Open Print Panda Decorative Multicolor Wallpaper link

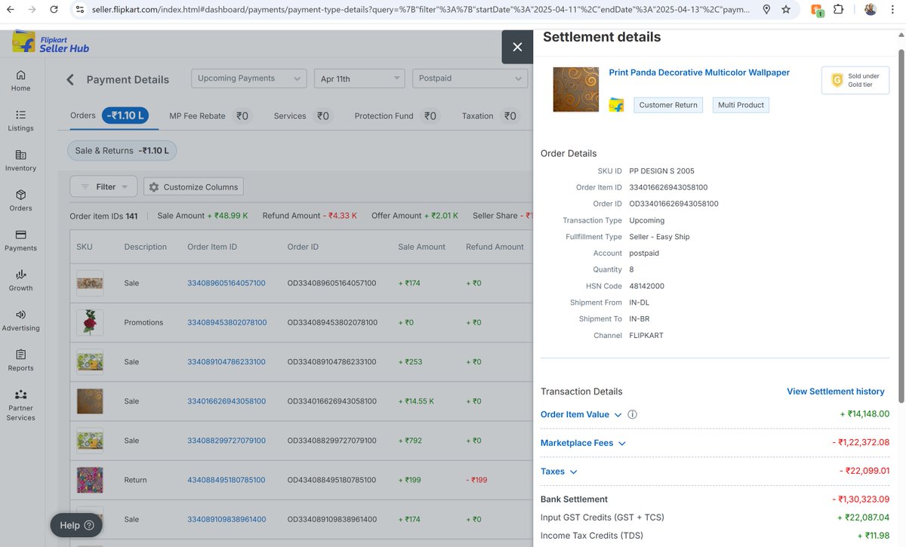point(699,72)
